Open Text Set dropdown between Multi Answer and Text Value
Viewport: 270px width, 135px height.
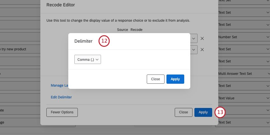click(243, 86)
